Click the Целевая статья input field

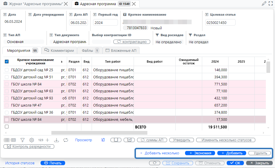click(220, 22)
